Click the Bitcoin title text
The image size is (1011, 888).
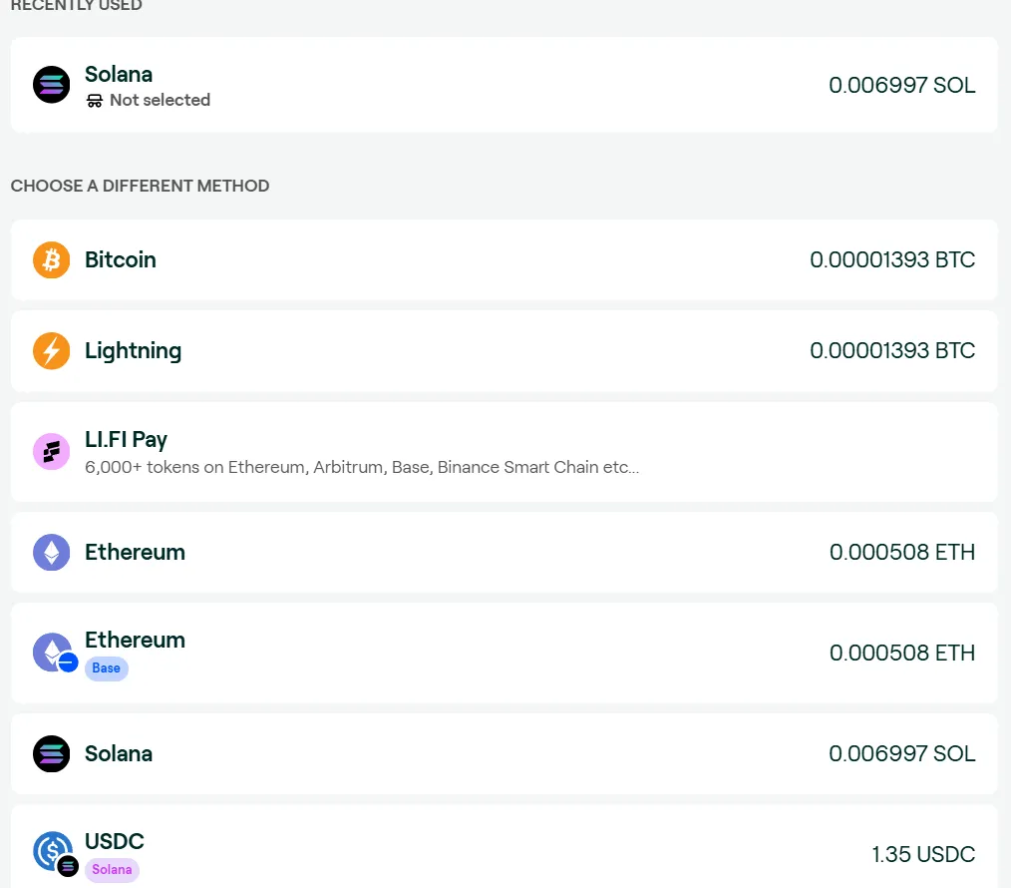click(x=121, y=260)
